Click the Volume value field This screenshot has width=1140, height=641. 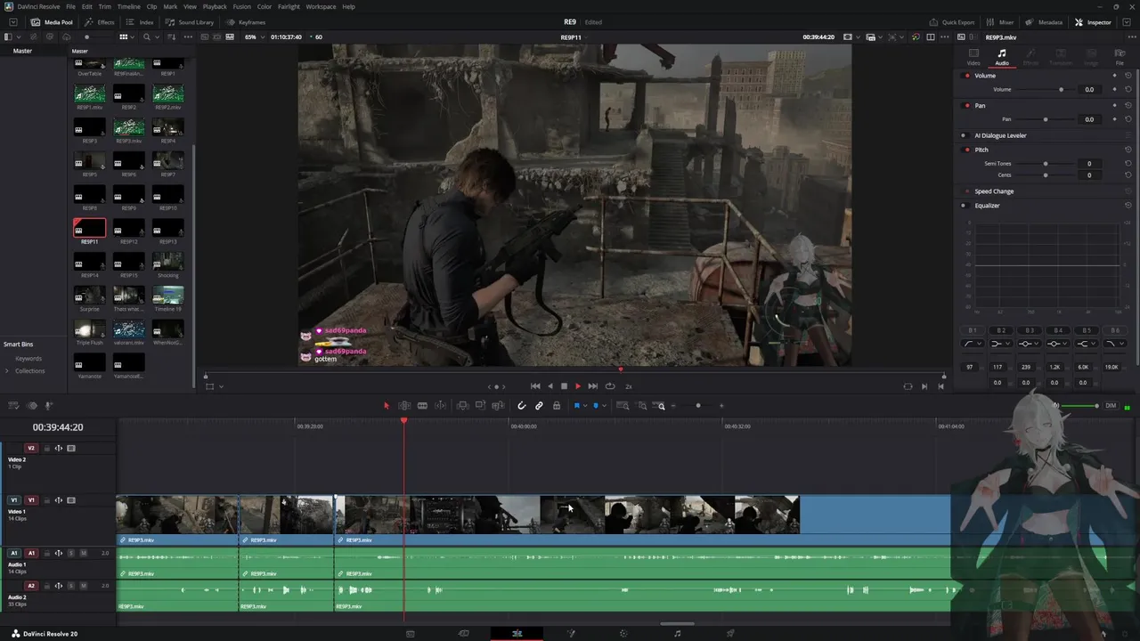[1089, 90]
